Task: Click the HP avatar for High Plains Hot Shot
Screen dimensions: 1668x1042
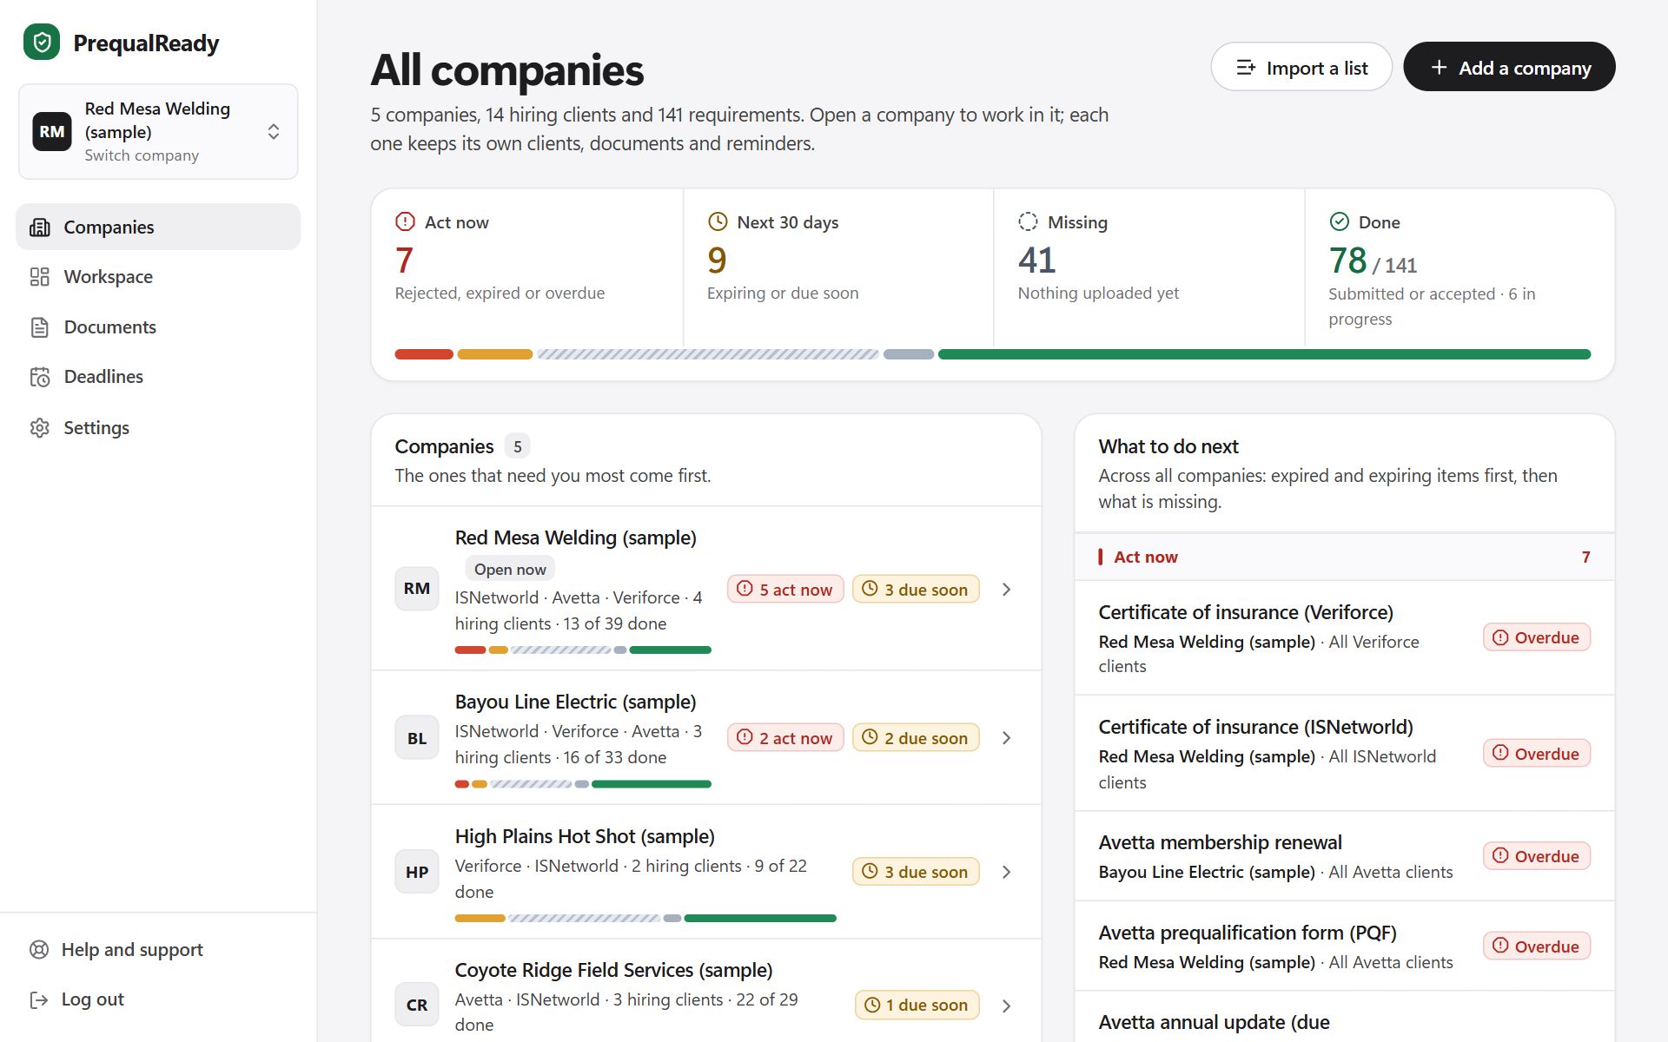Action: point(417,872)
